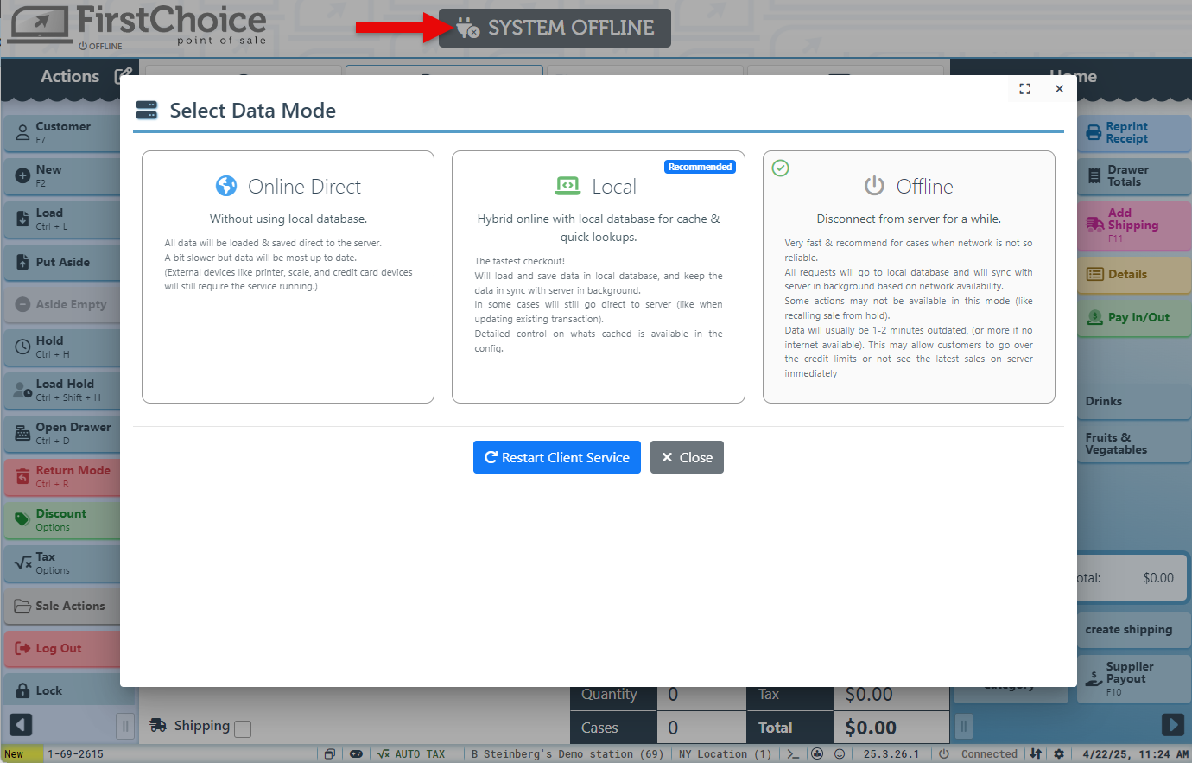Click NY Location in the status bar
This screenshot has width=1192, height=763.
coord(724,753)
